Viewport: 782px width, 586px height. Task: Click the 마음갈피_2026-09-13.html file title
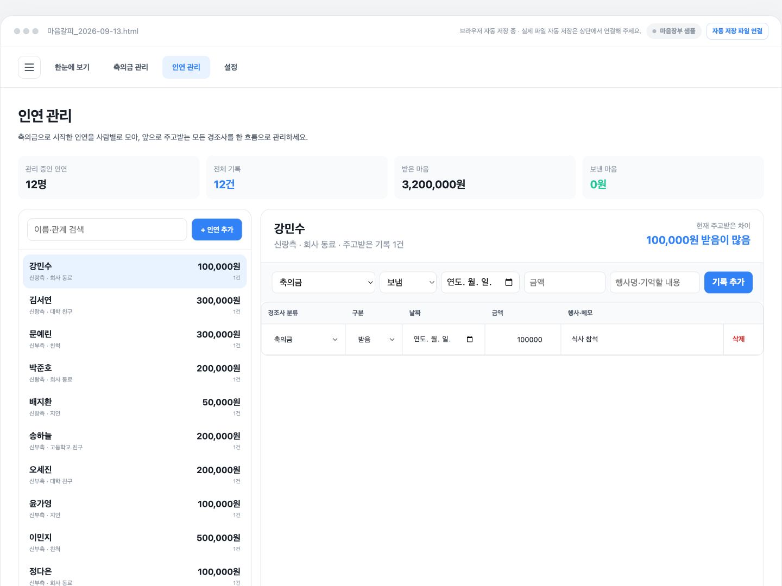click(x=93, y=31)
